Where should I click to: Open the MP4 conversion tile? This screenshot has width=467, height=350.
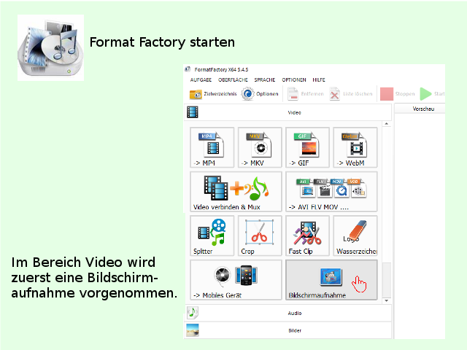[212, 147]
